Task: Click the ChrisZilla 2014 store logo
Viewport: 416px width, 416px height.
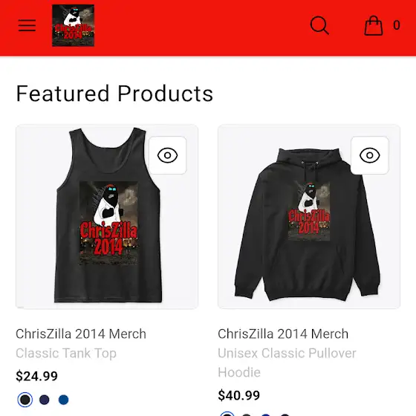Action: pyautogui.click(x=74, y=25)
